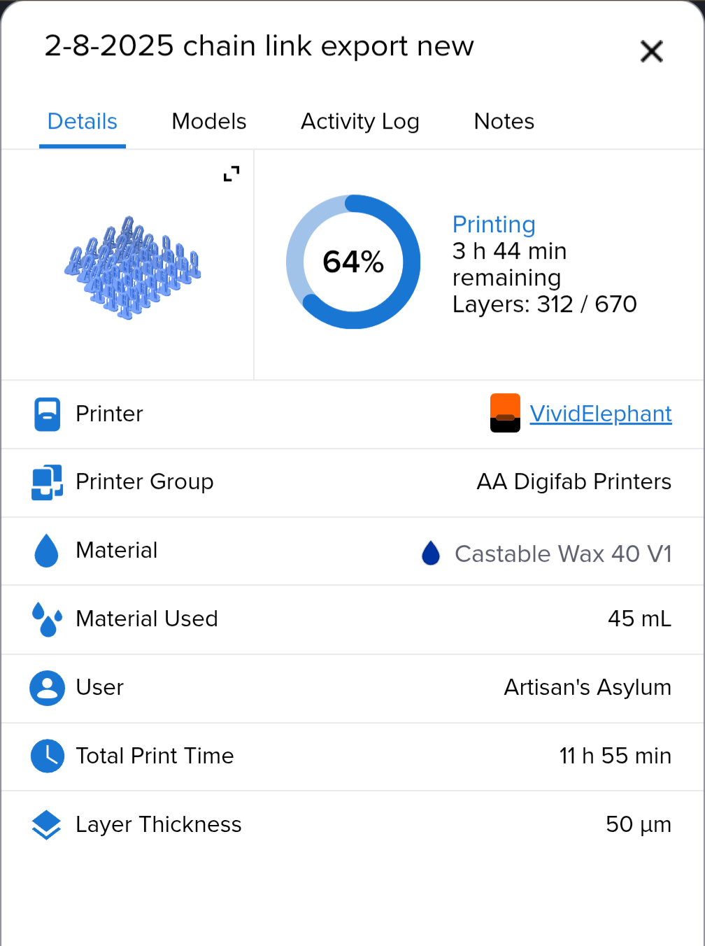Viewport: 705px width, 946px height.
Task: Click the orange VividElephant printer icon
Action: tap(505, 414)
